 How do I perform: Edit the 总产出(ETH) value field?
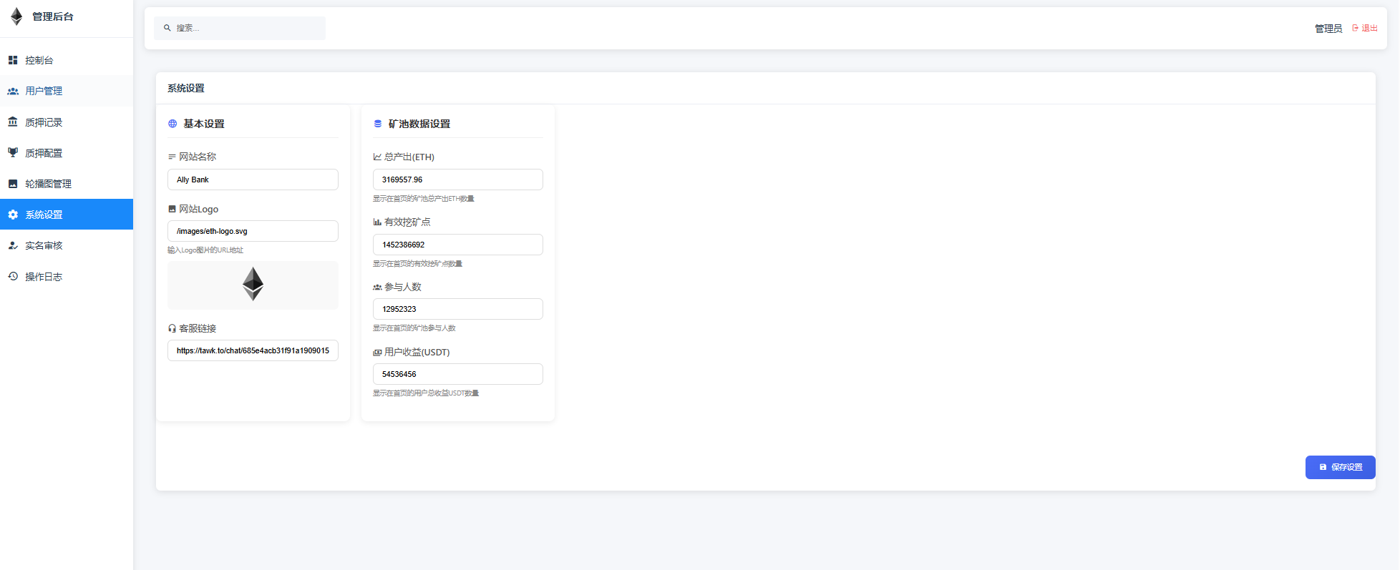[x=457, y=180]
